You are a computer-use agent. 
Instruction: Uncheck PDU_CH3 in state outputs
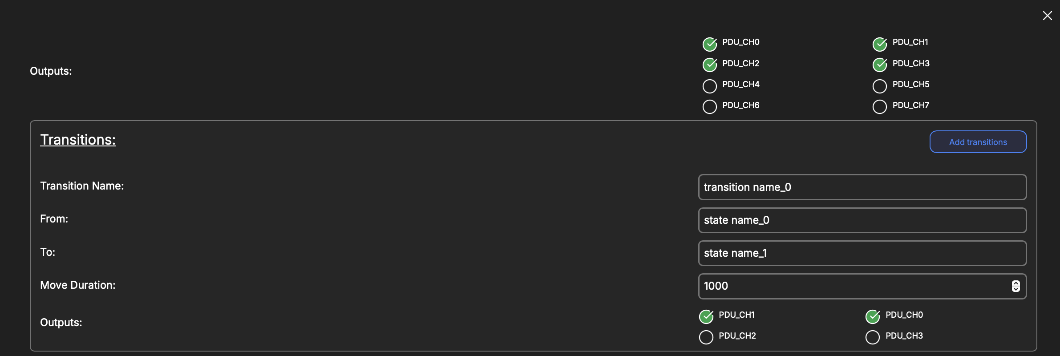880,65
